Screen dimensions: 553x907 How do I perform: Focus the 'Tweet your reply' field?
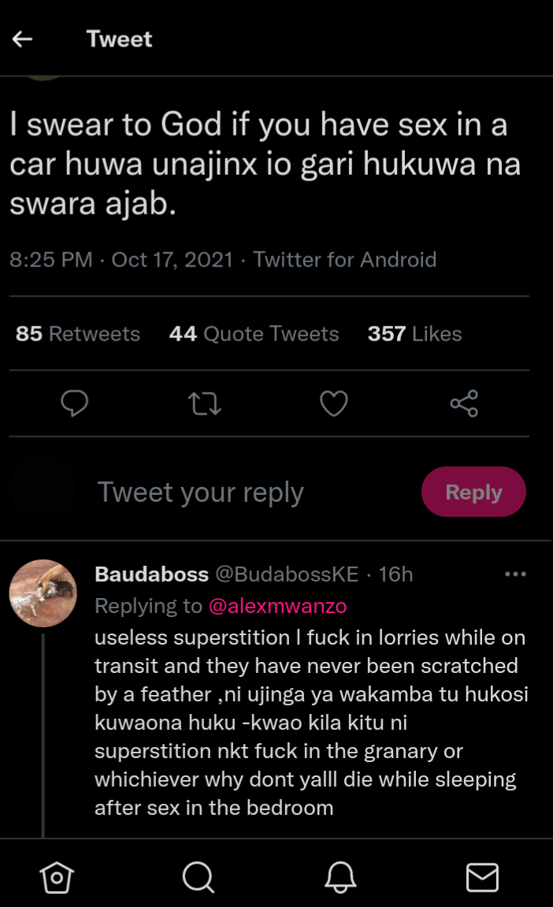[x=201, y=493]
